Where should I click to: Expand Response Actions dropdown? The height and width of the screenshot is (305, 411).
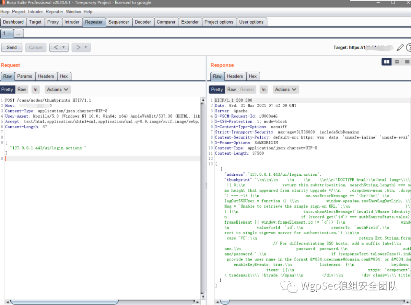(285, 90)
